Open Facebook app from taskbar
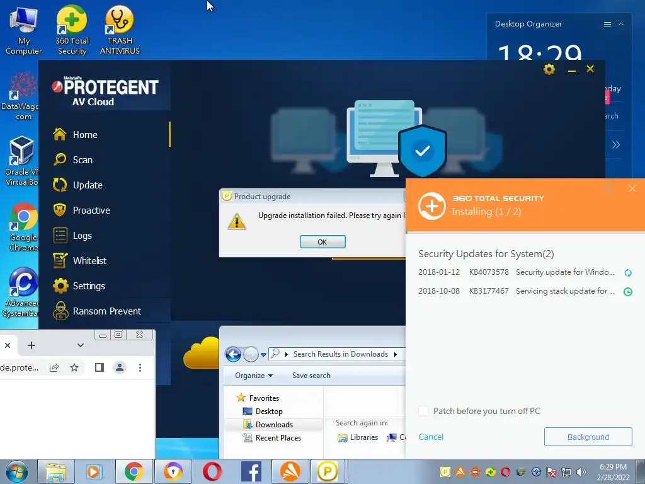Viewport: 645px width, 484px height. click(251, 471)
